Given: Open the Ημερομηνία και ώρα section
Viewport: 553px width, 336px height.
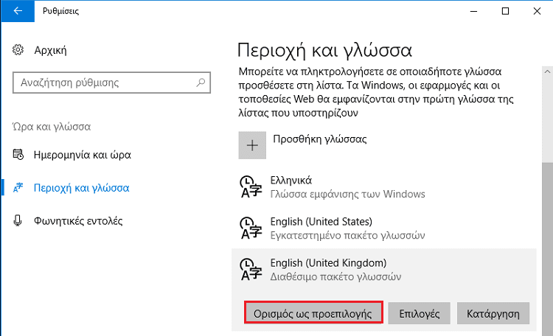Looking at the screenshot, I should [x=82, y=155].
